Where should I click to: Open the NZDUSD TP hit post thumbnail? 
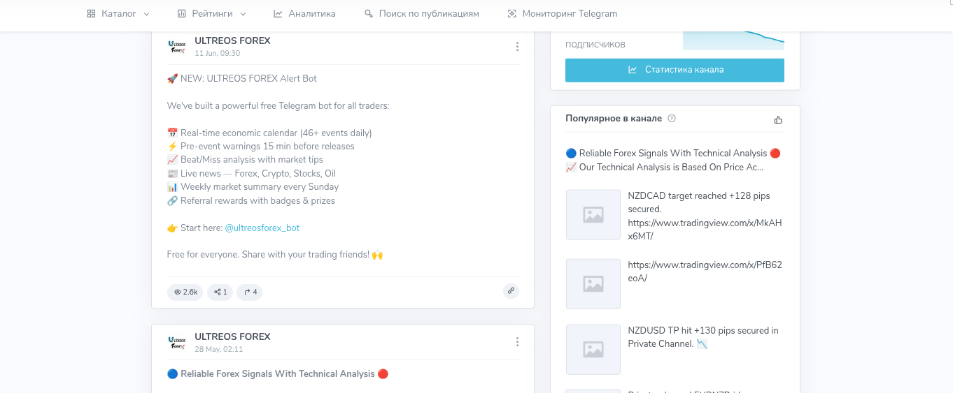pos(593,350)
